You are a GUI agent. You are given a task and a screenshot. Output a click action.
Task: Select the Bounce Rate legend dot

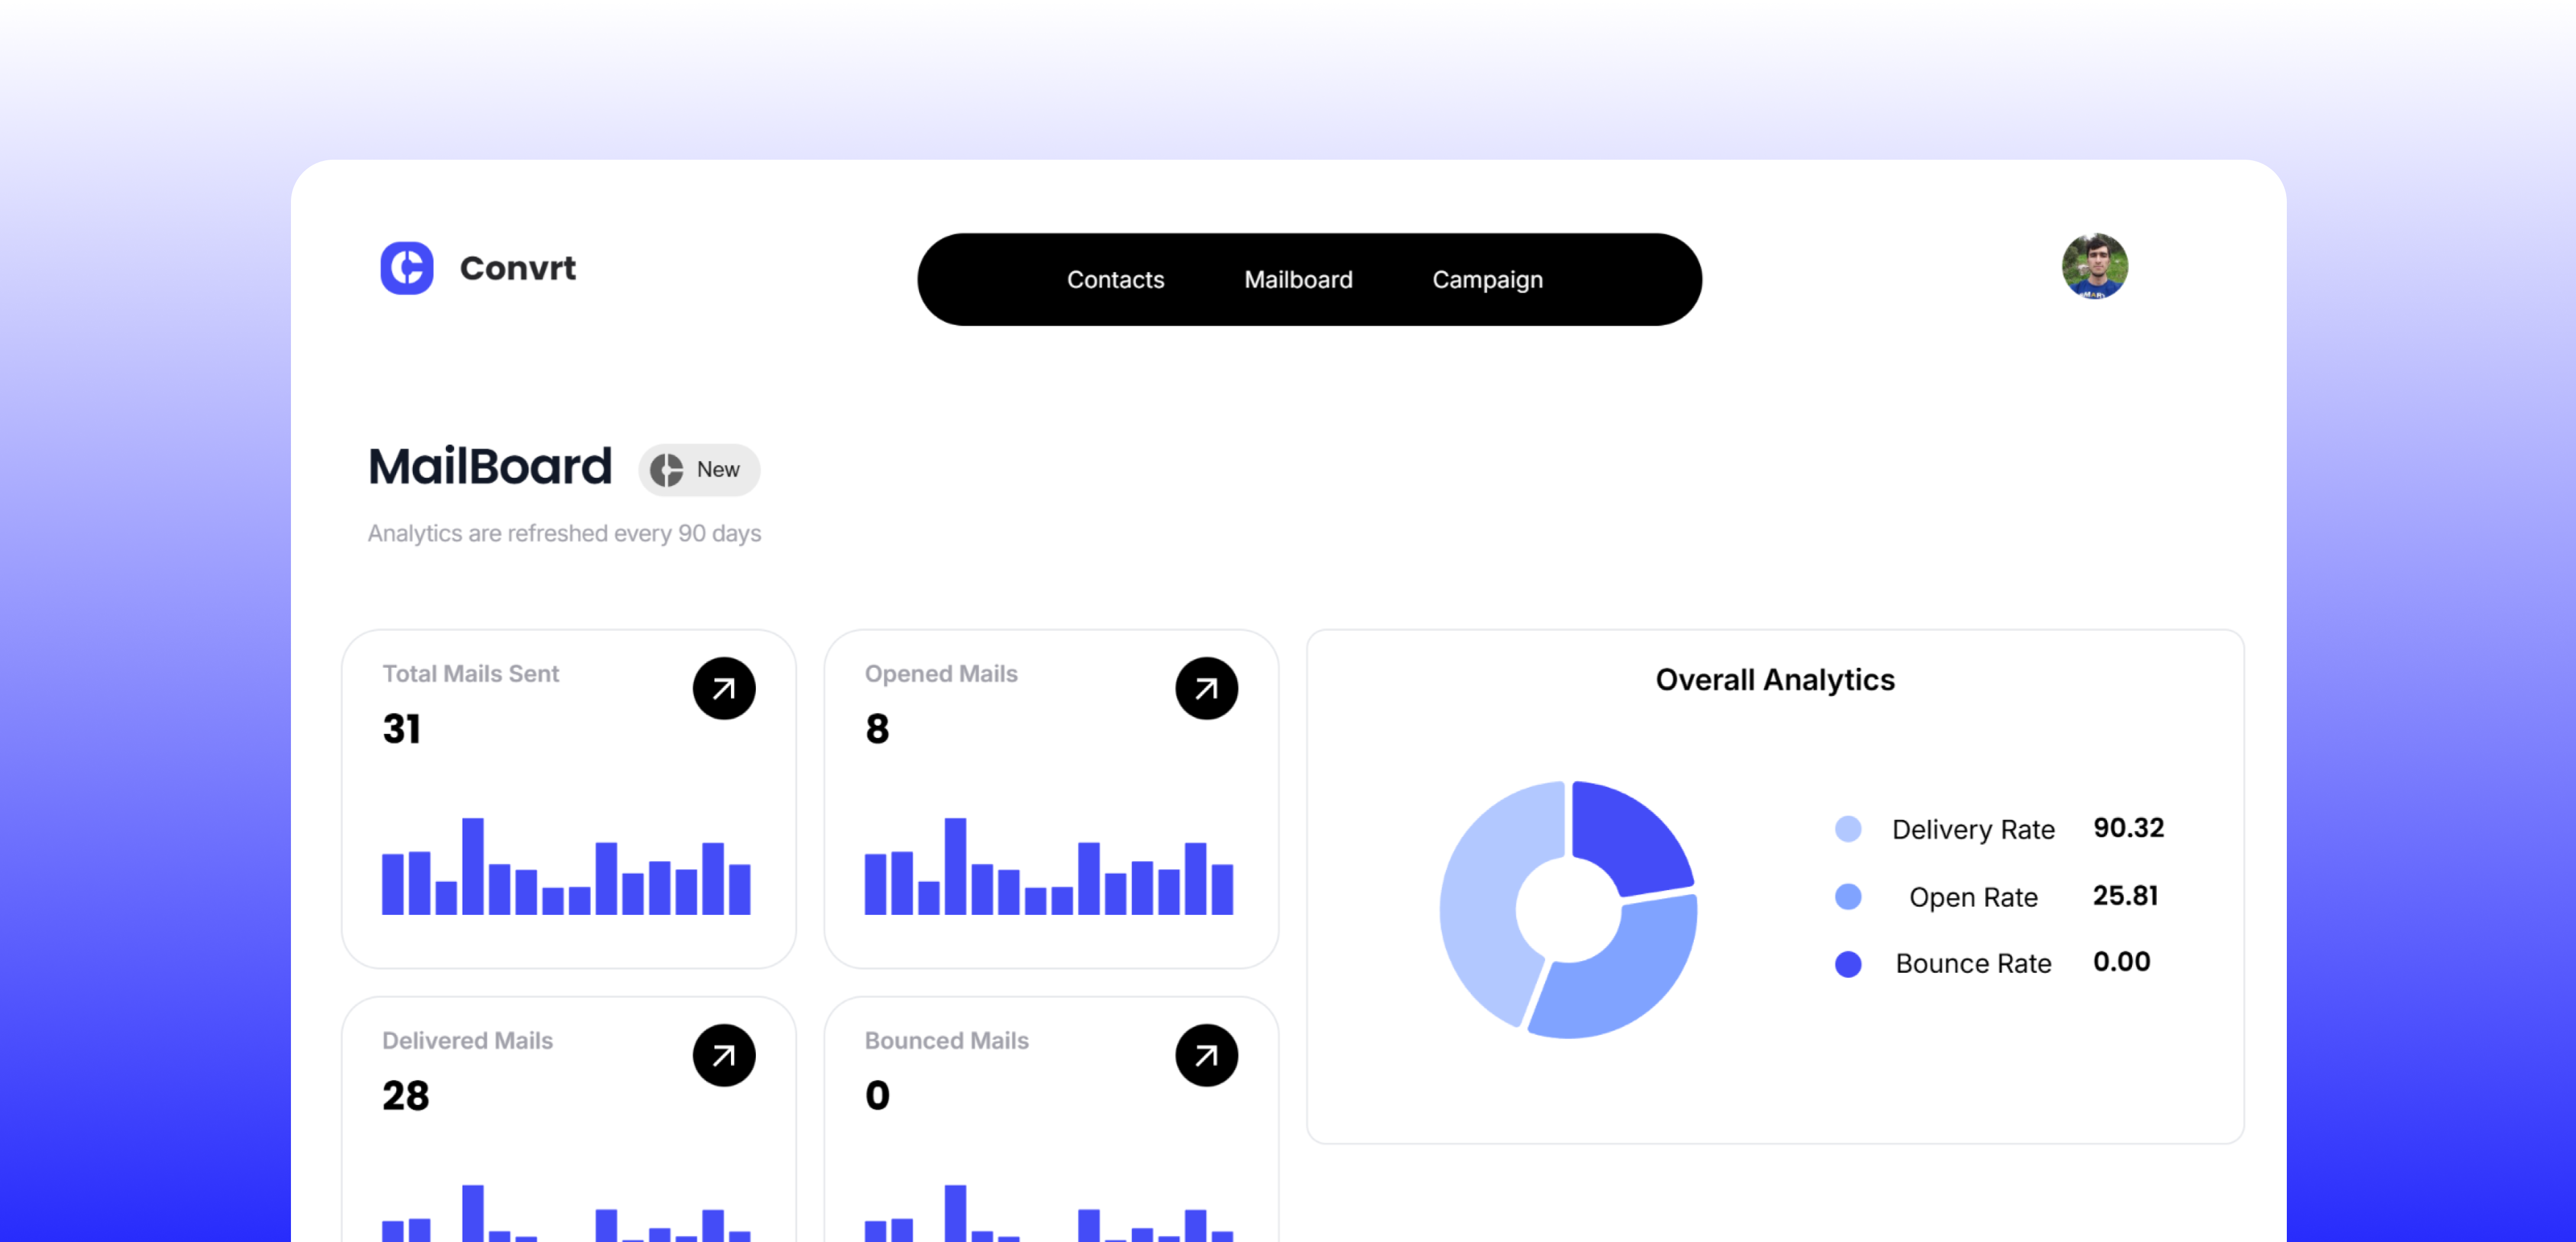tap(1848, 964)
